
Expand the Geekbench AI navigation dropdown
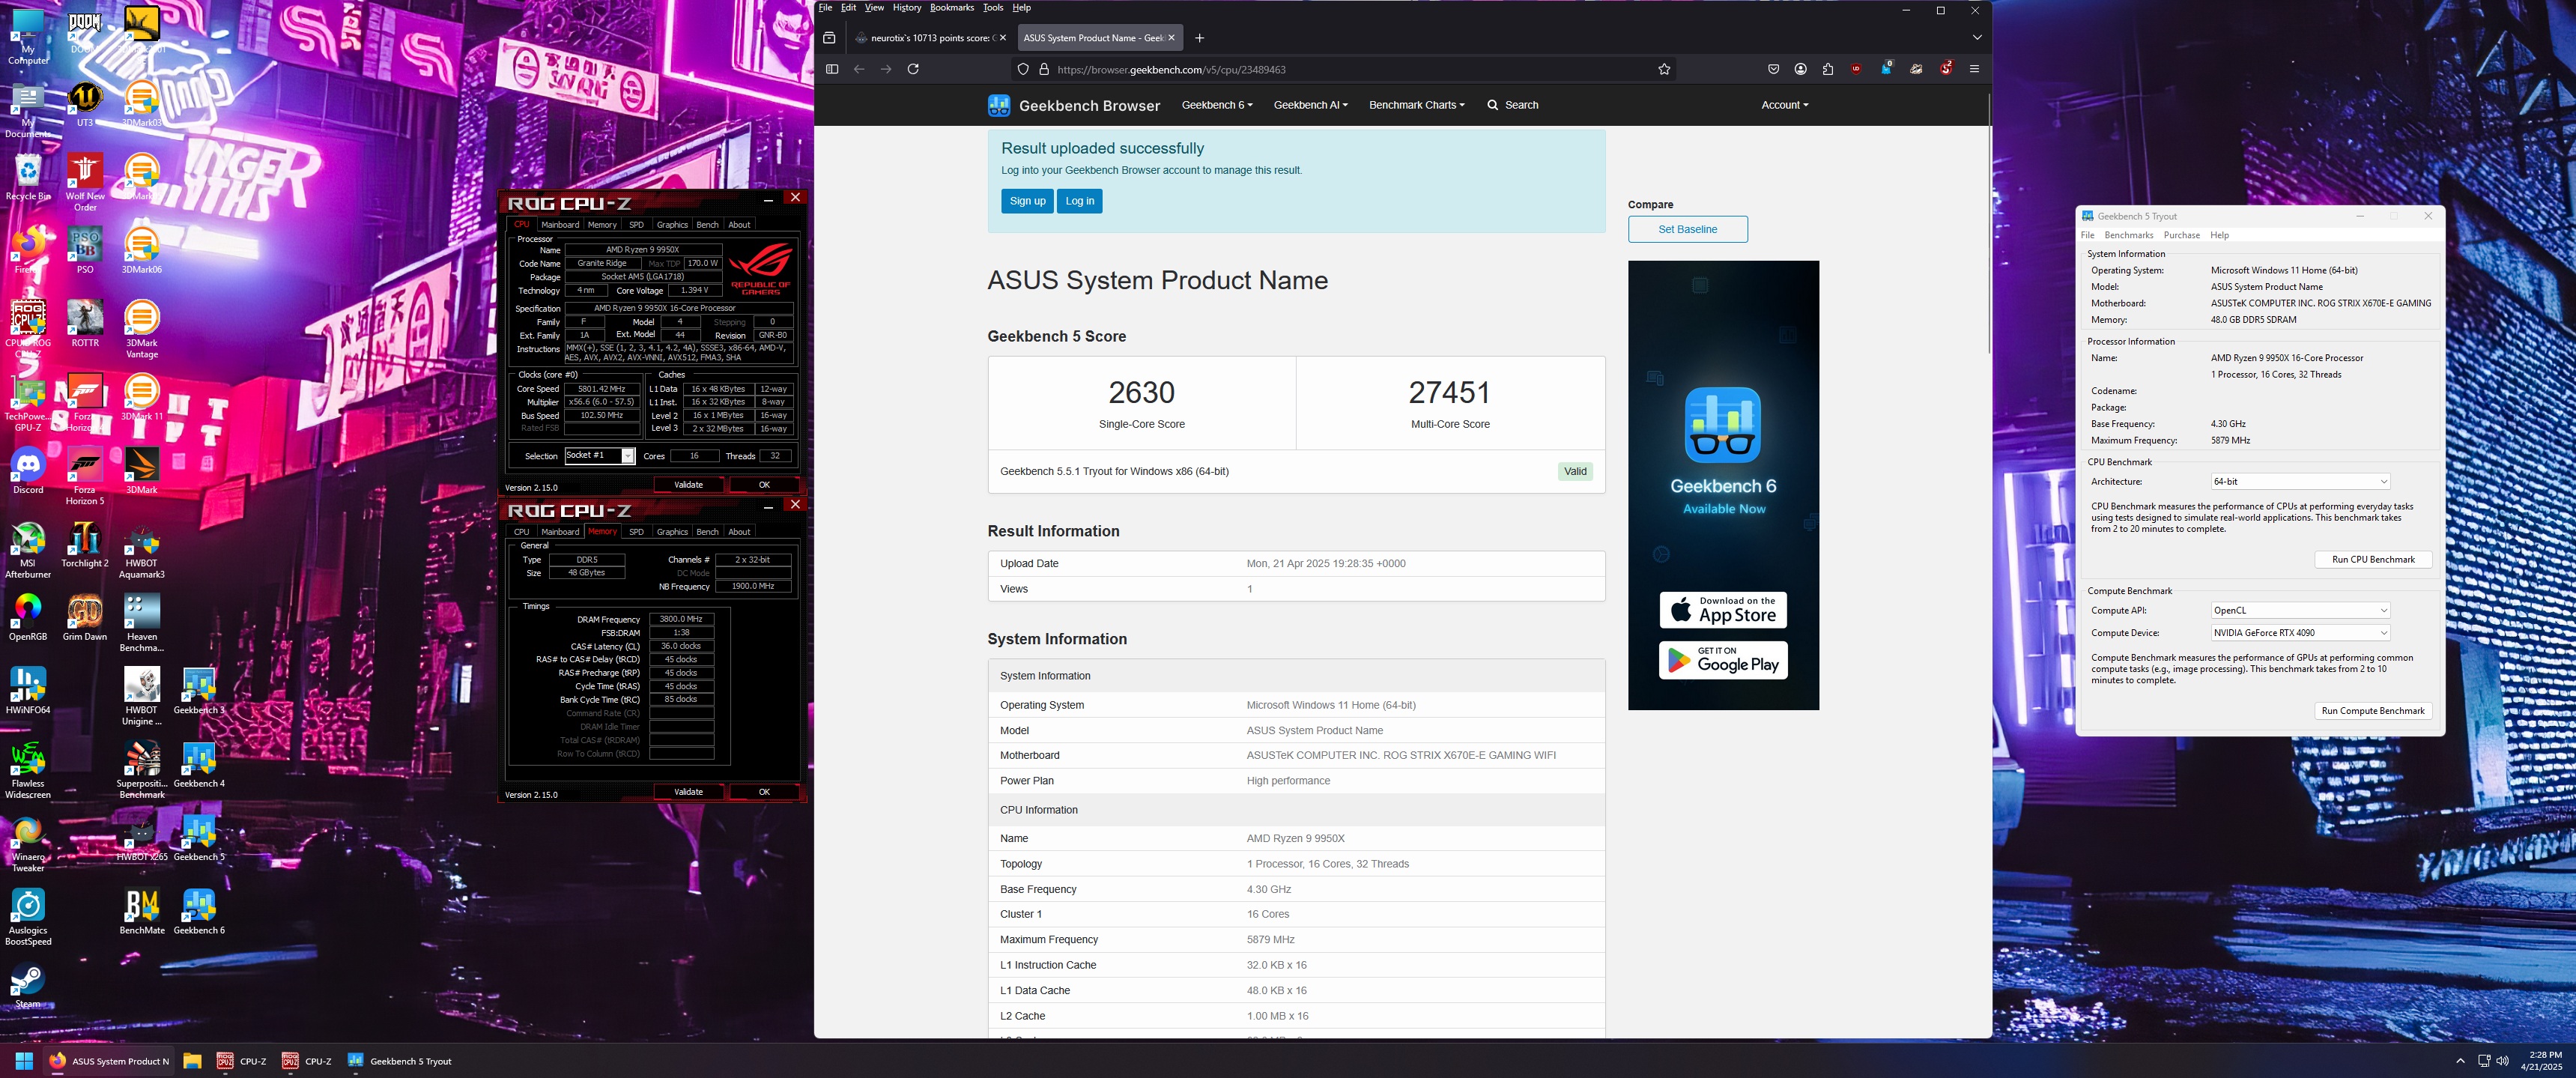click(1310, 105)
